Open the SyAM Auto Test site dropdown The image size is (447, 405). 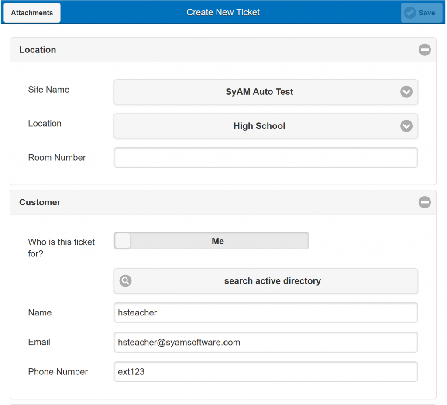tap(259, 92)
